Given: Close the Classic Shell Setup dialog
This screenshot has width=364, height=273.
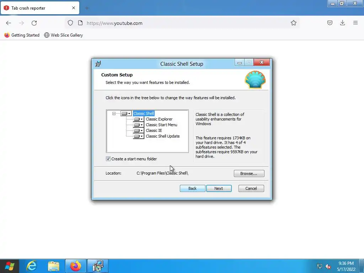Looking at the screenshot, I should [x=262, y=62].
